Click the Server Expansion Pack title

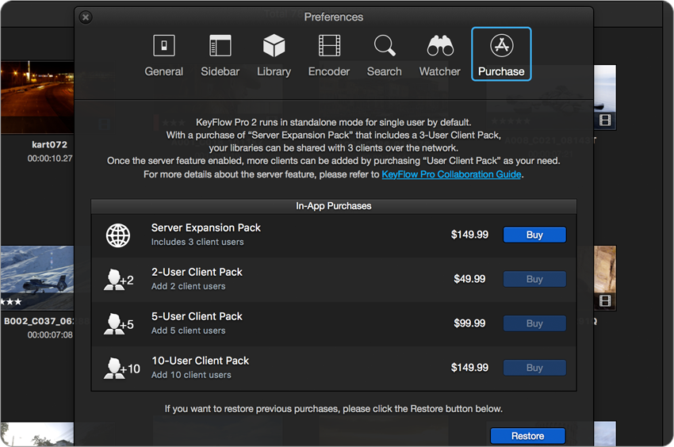[206, 227]
